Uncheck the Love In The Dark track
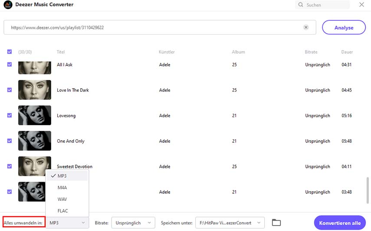371x231 pixels. tap(10, 90)
